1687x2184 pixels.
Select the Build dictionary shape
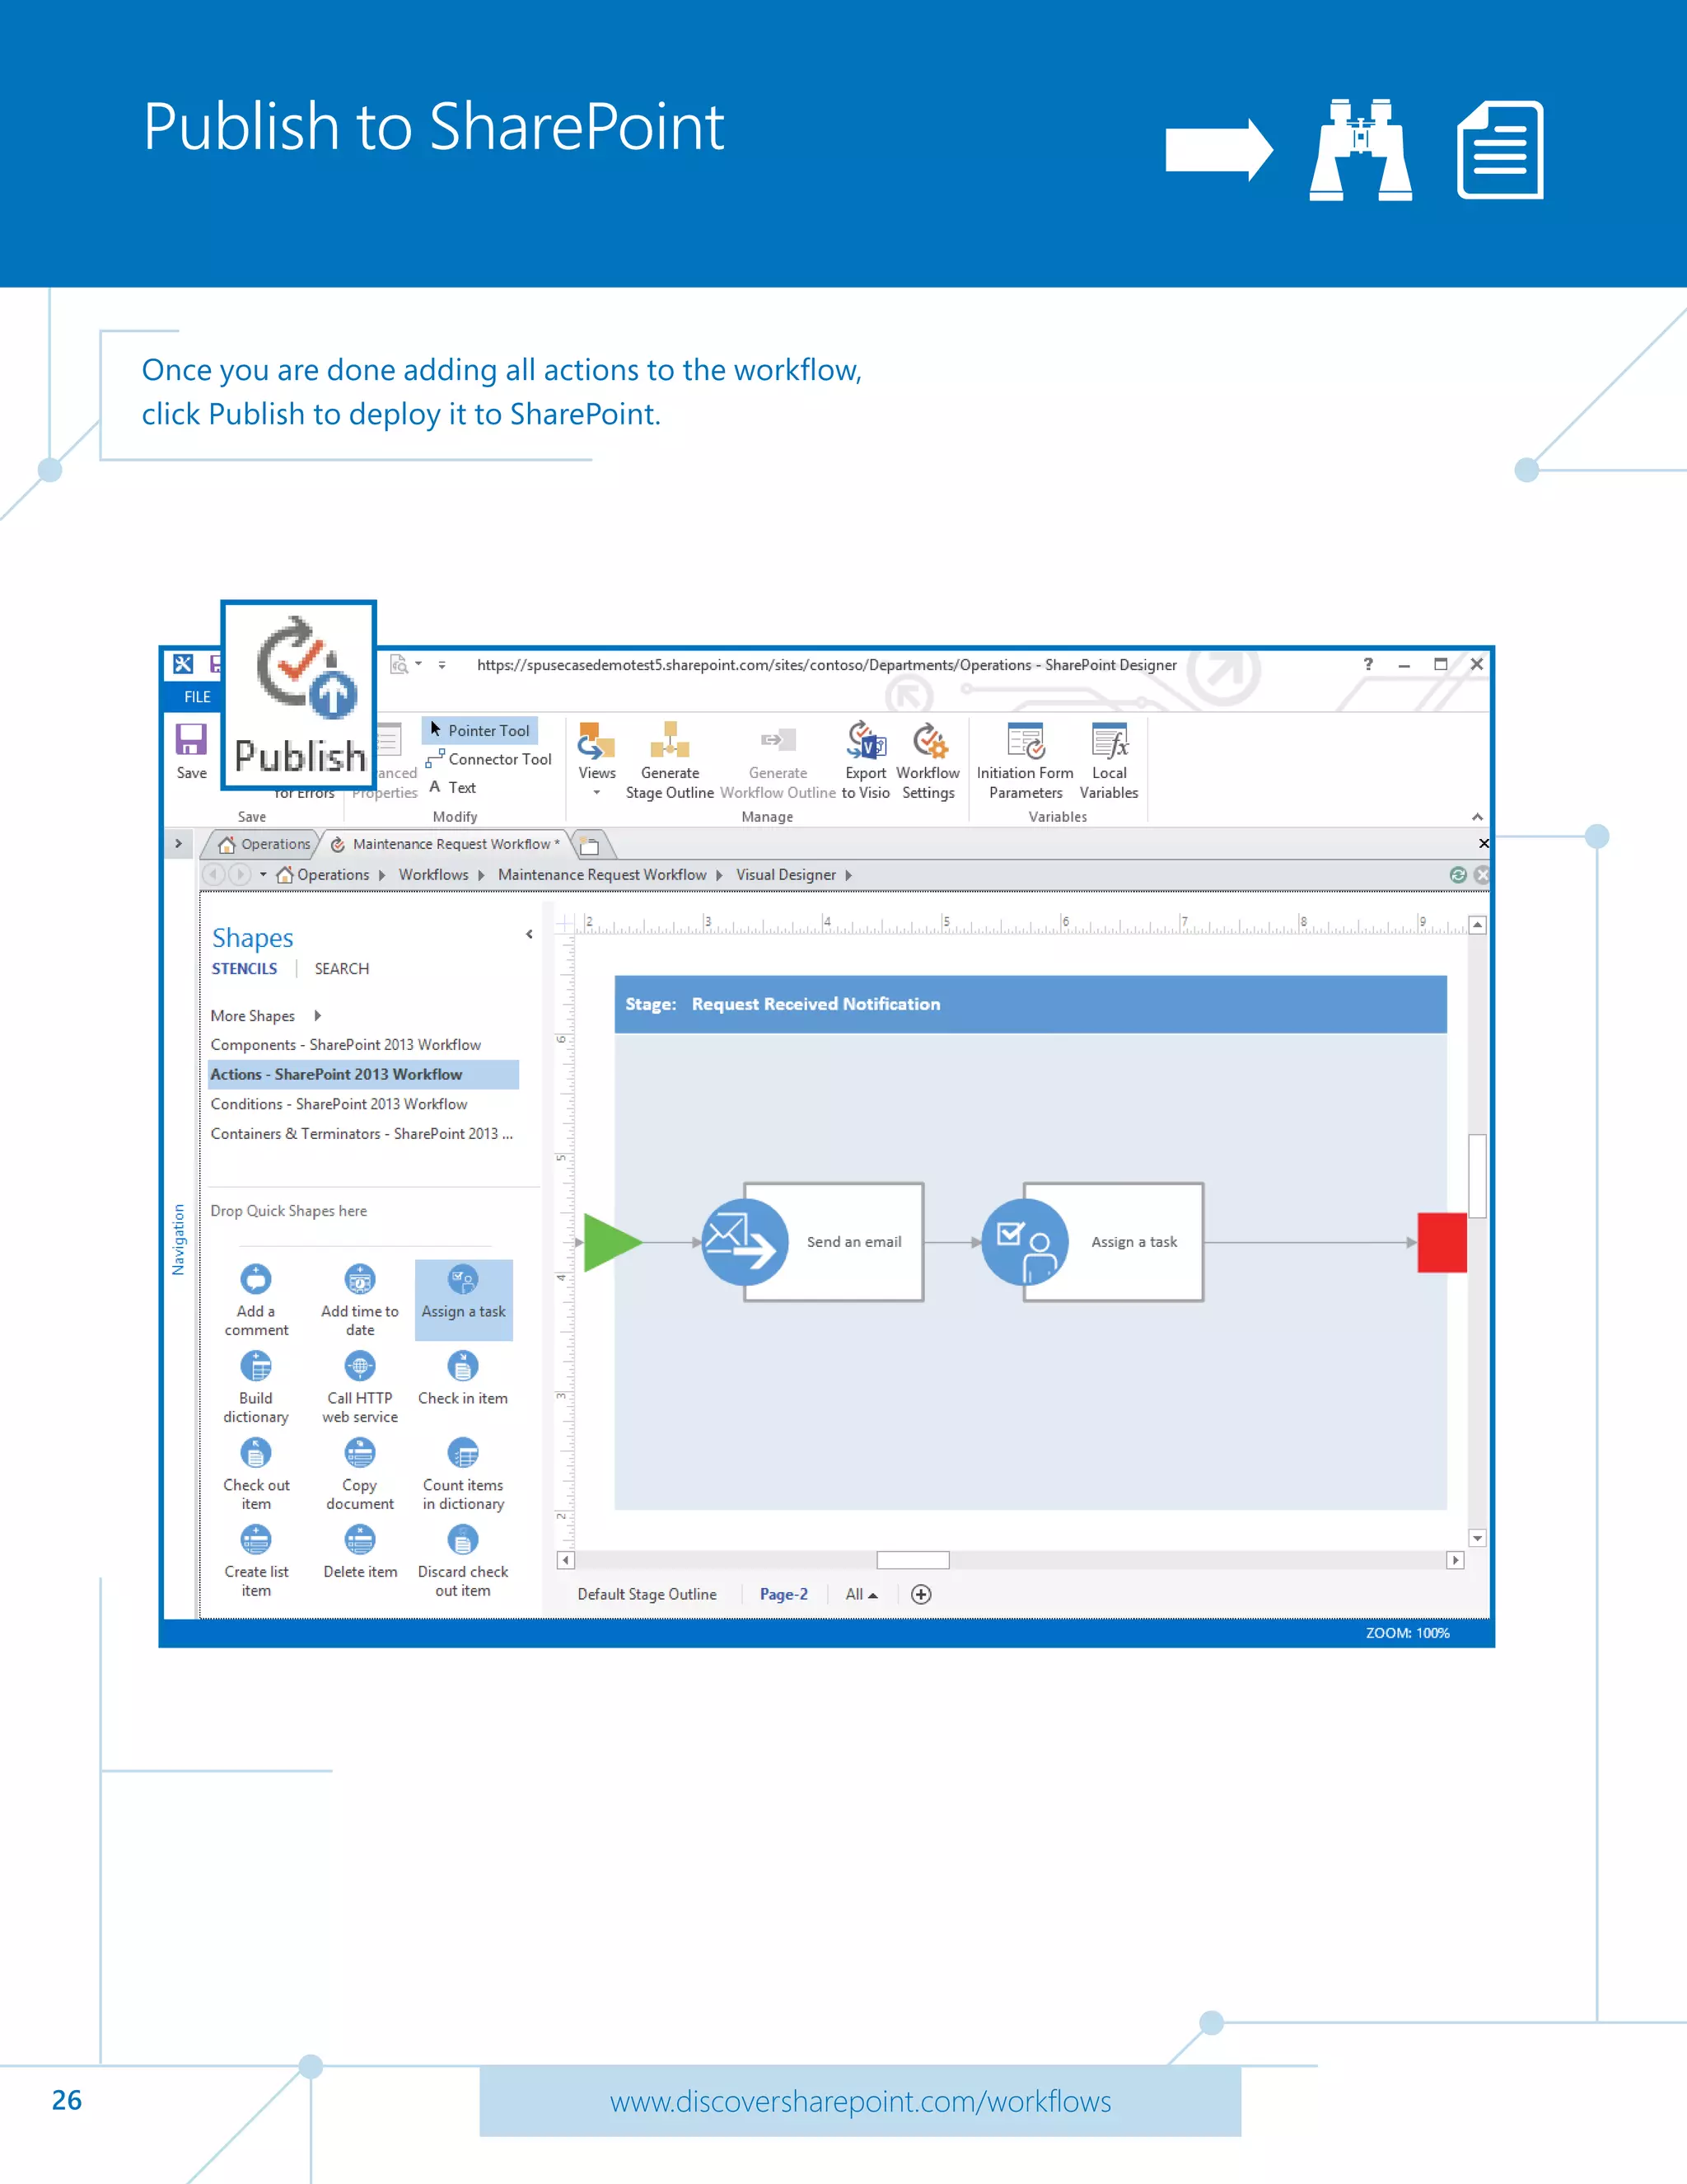coord(256,1388)
